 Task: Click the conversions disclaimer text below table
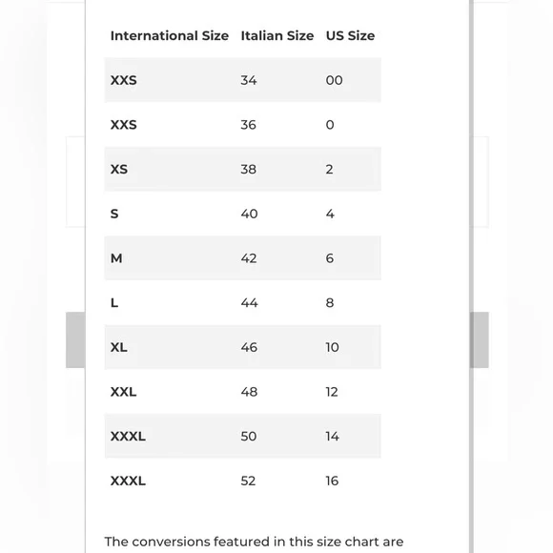(254, 542)
